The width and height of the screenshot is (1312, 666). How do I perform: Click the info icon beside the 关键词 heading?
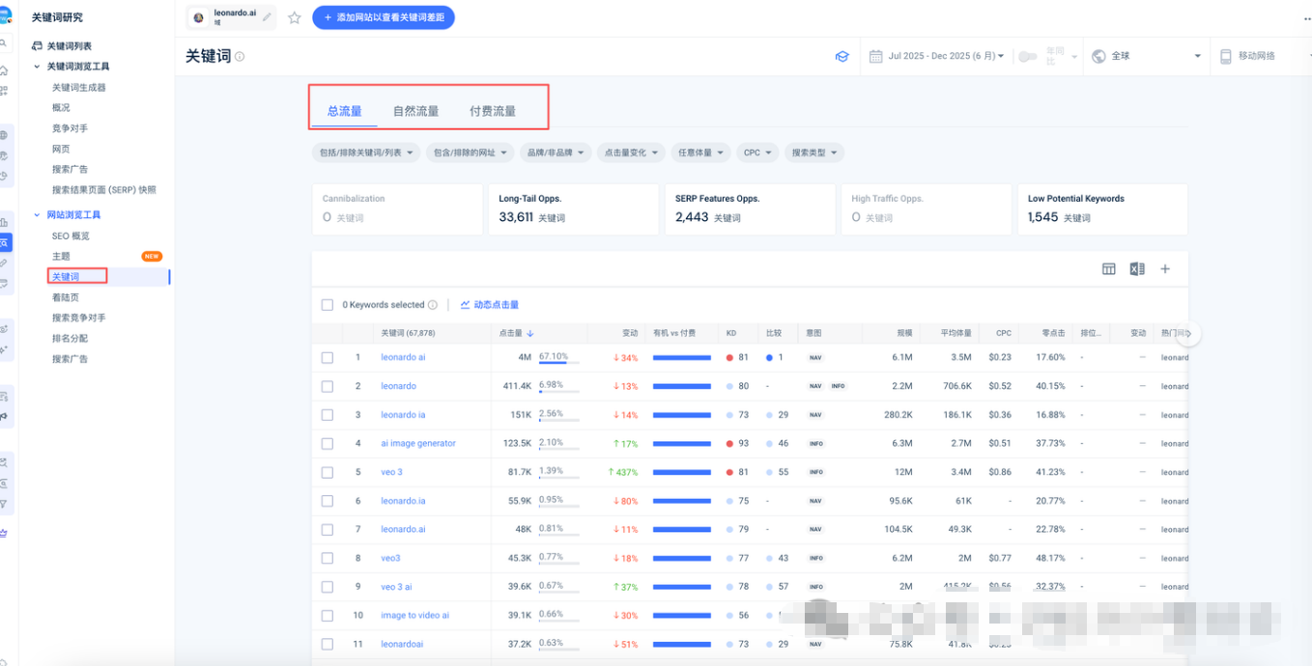point(240,57)
